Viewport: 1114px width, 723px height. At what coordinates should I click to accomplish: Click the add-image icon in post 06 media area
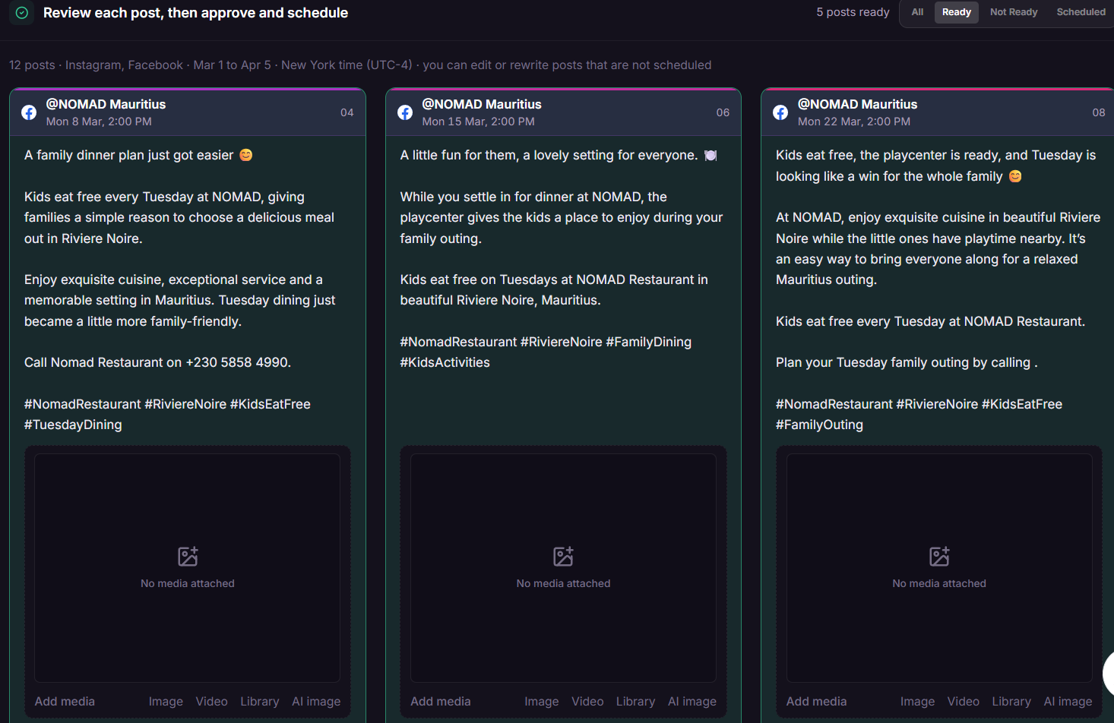(x=563, y=557)
